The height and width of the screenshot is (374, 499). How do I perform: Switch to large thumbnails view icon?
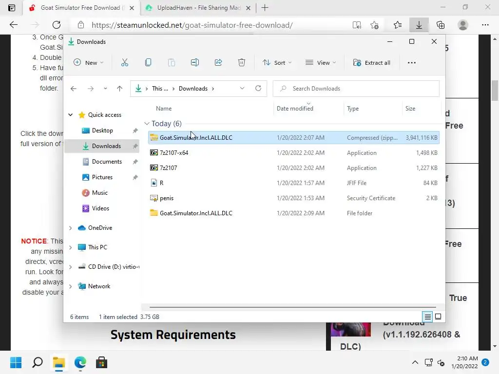pyautogui.click(x=438, y=317)
